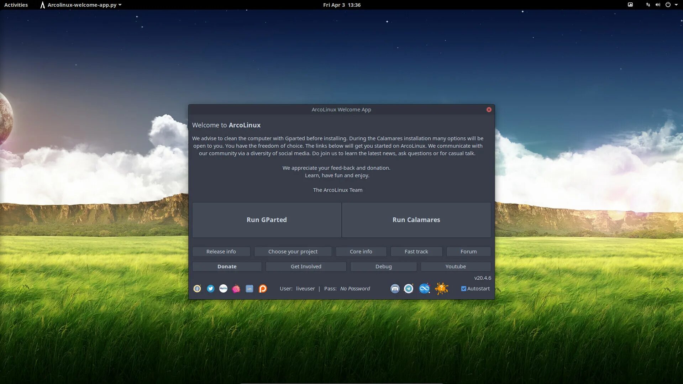Viewport: 683px width, 384px height.
Task: Open the Youtube button
Action: [x=456, y=267]
